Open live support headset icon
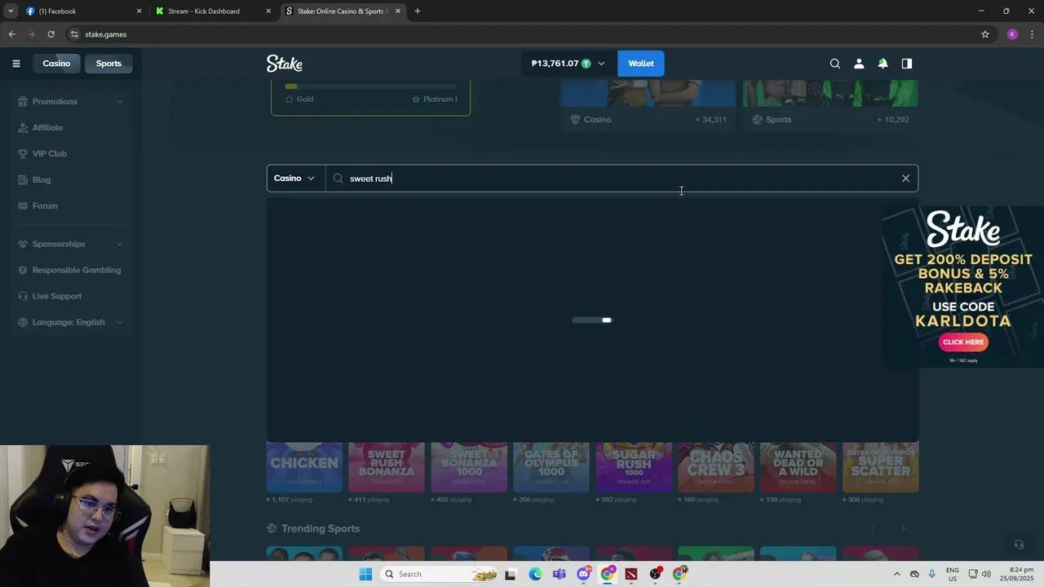This screenshot has height=587, width=1044. pyautogui.click(x=1019, y=545)
